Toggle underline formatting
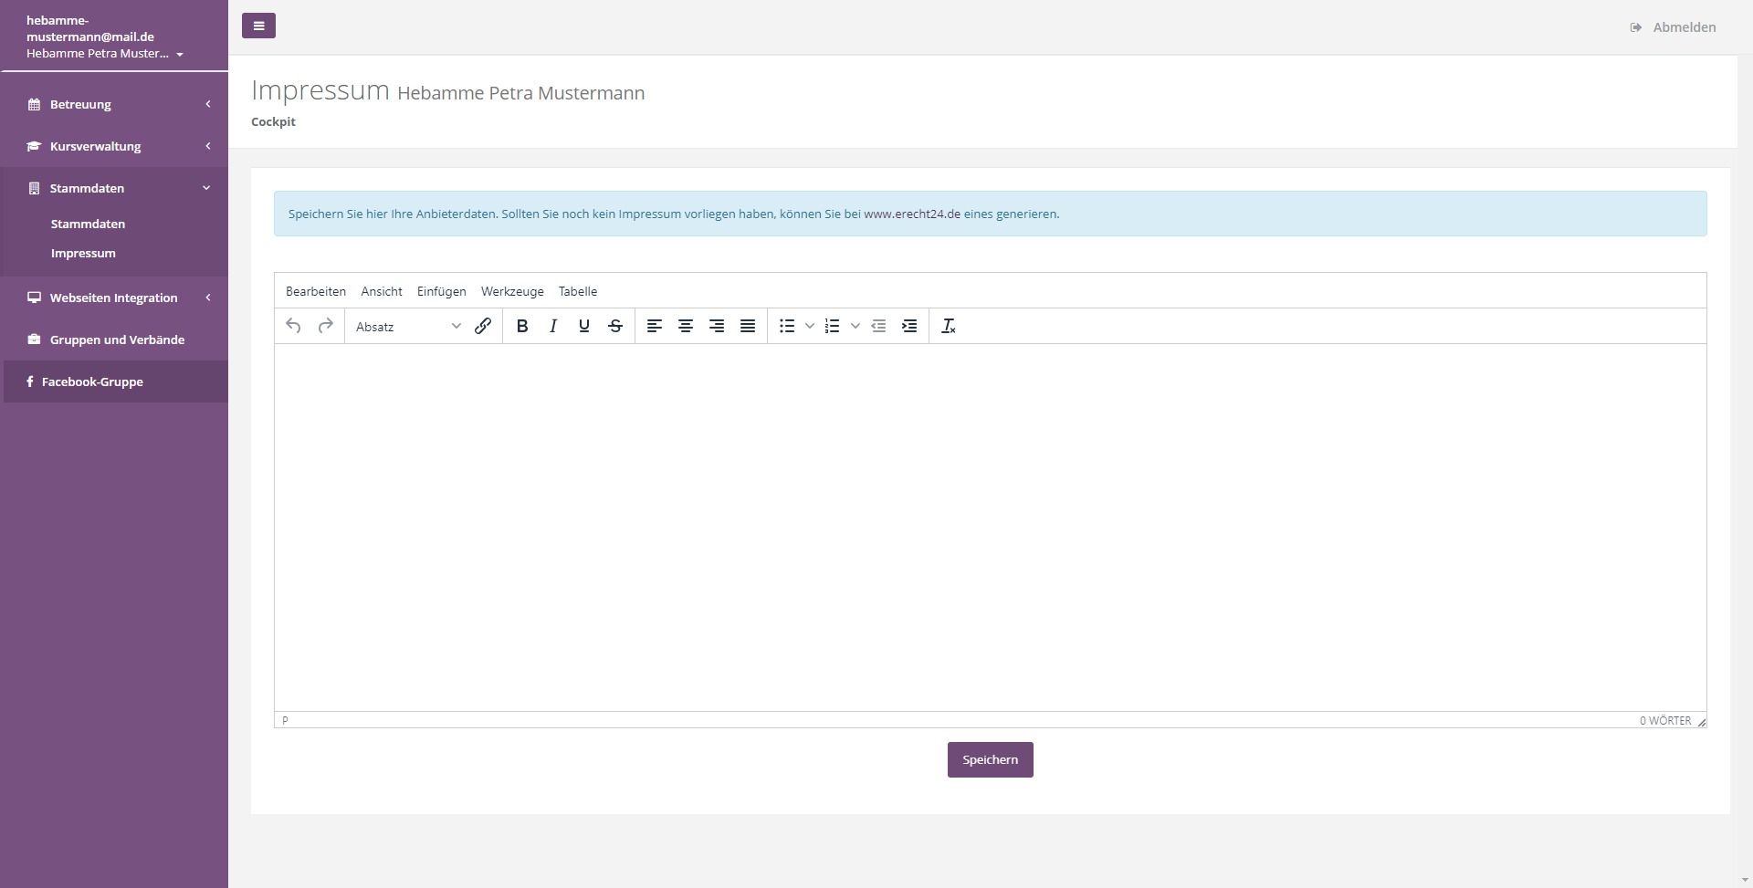The width and height of the screenshot is (1753, 888). [584, 326]
